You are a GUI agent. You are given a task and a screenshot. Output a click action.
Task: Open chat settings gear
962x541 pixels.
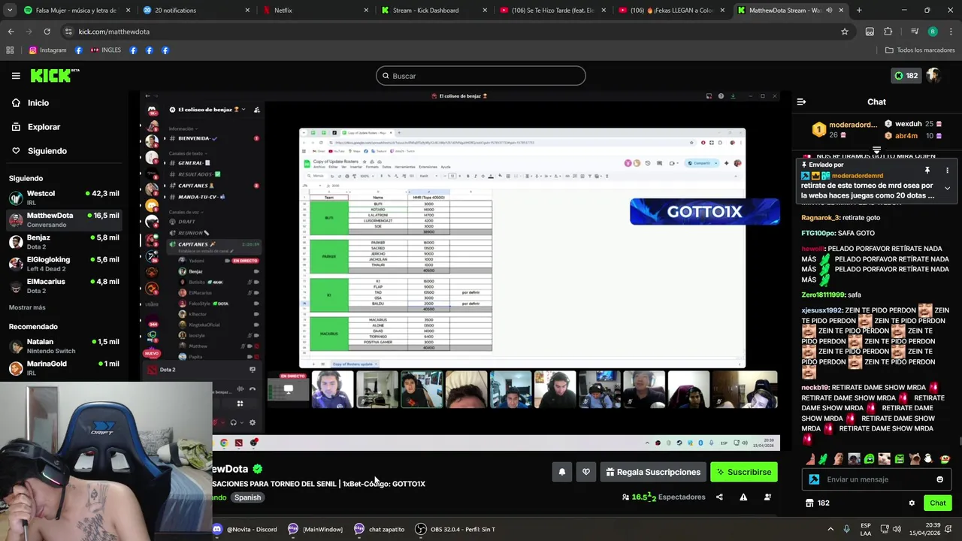[x=912, y=503]
